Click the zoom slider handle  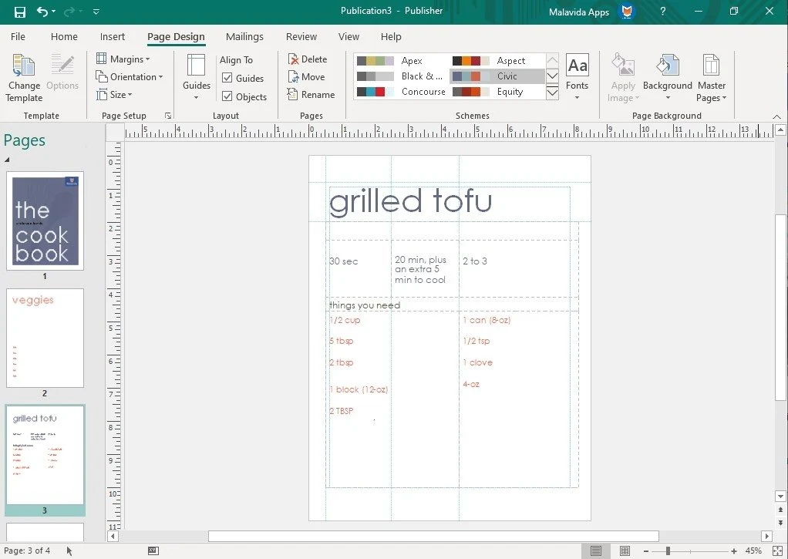668,551
